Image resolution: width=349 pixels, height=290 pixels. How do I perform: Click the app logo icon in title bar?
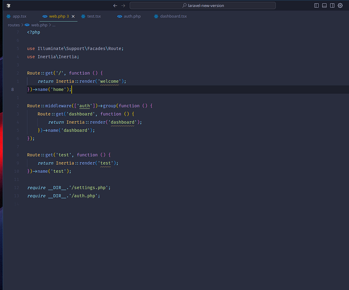(8, 6)
